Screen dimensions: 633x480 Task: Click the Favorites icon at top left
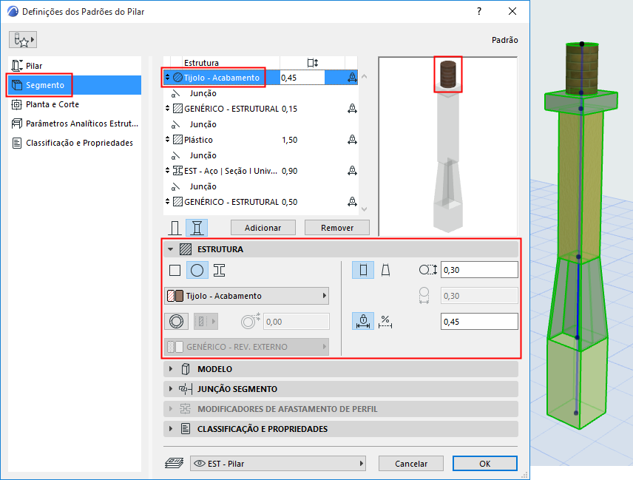(22, 38)
